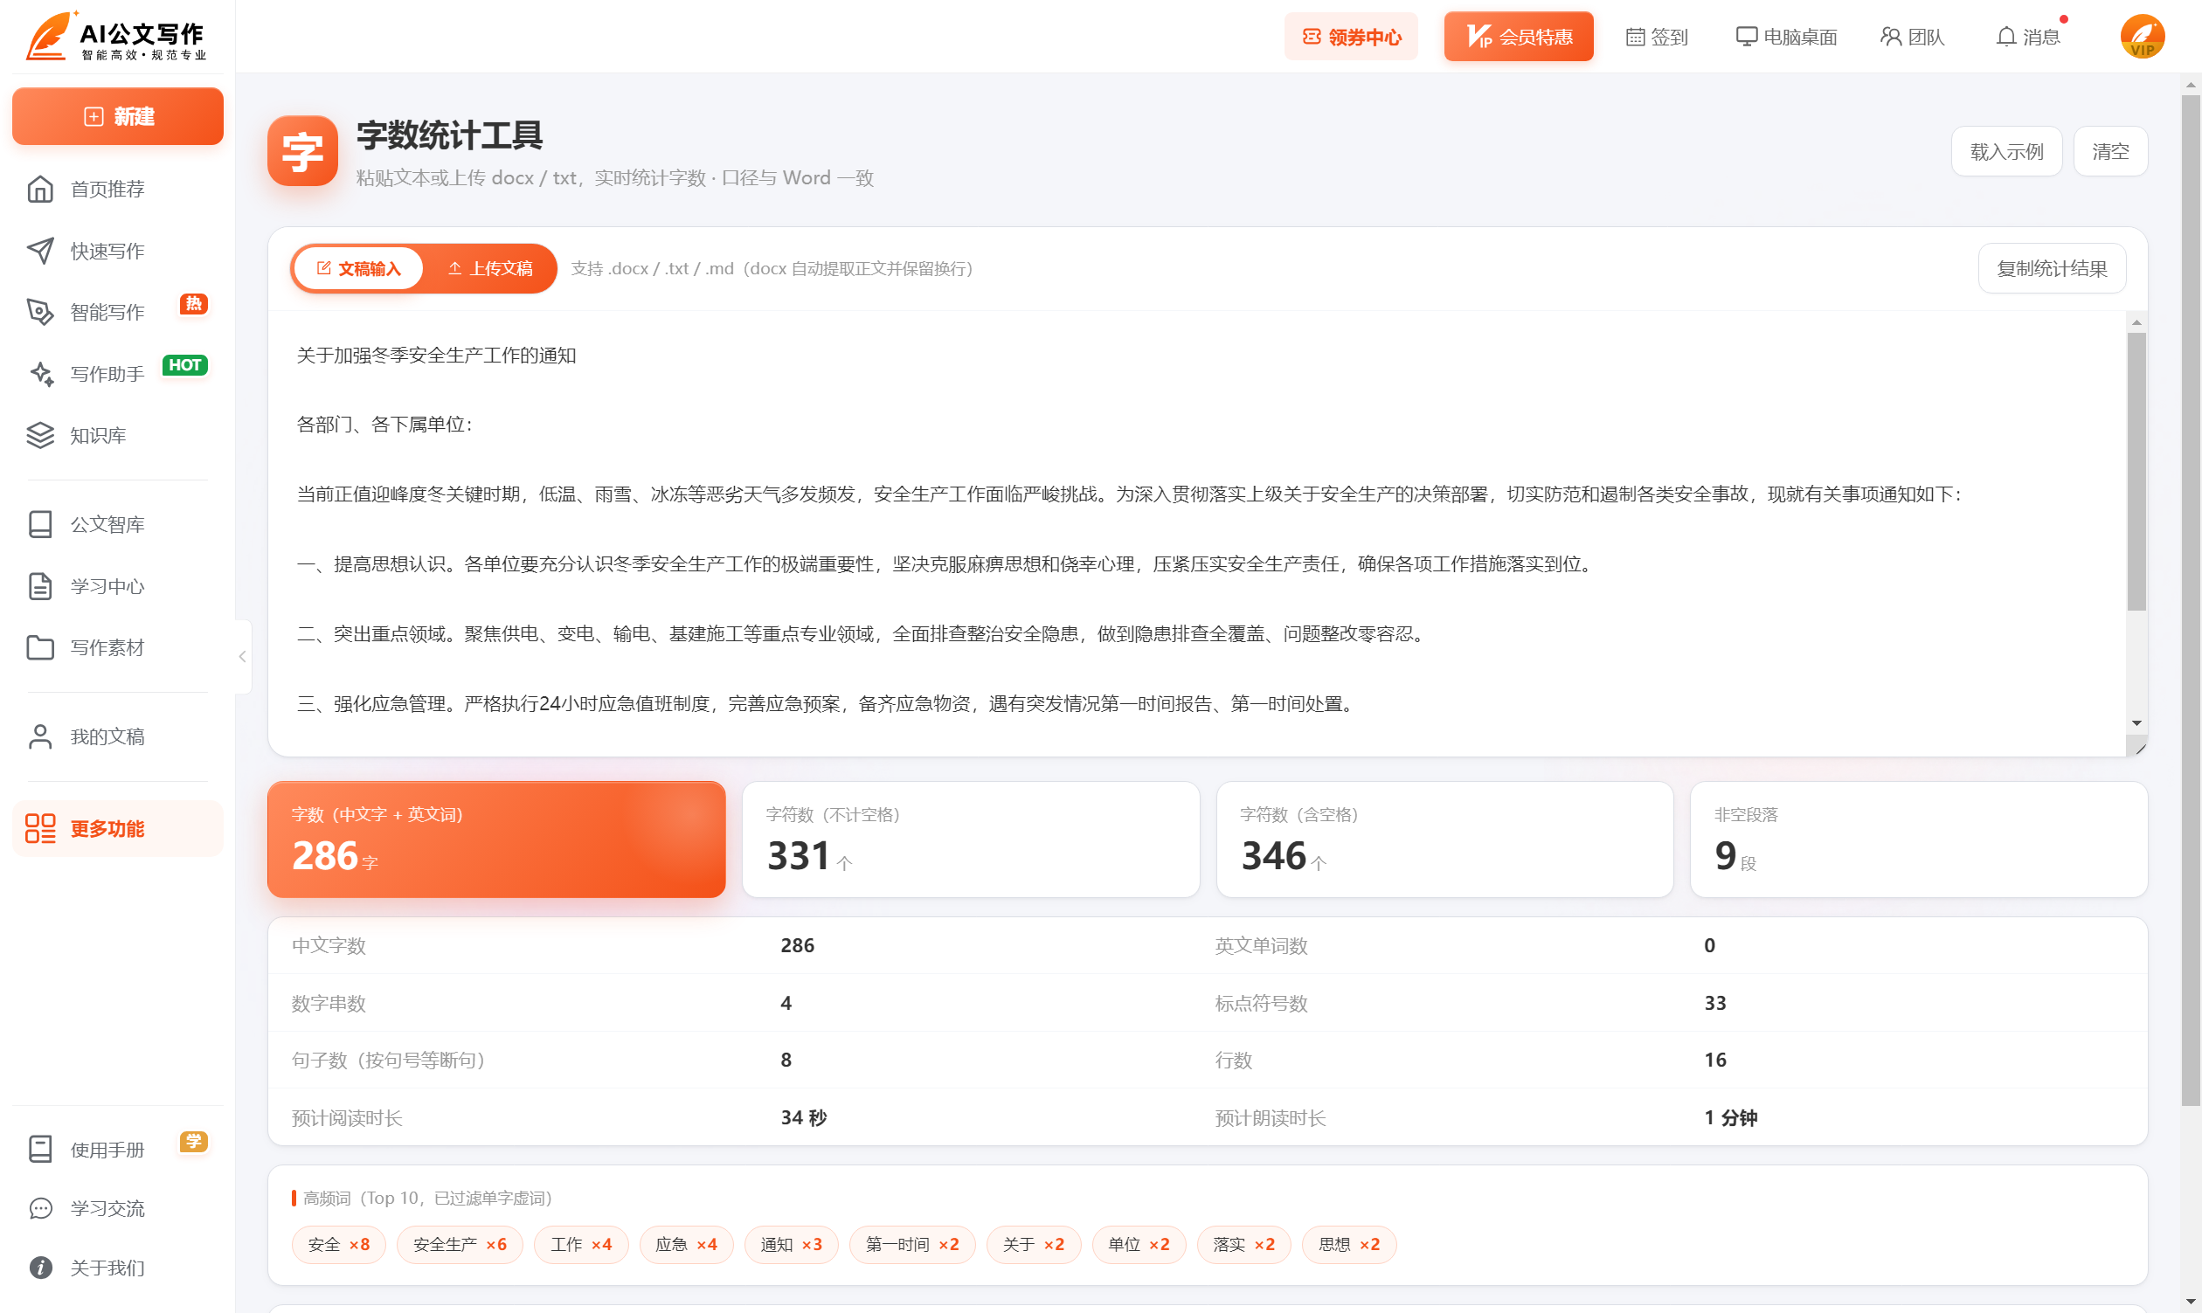Click the 字符数（不计空格）331 card

[x=971, y=840]
